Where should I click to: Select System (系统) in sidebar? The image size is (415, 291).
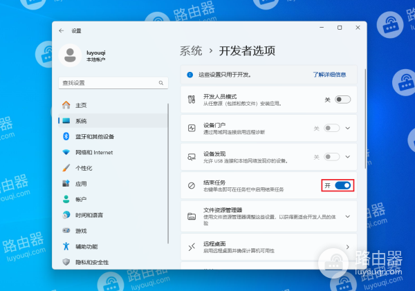tap(113, 121)
